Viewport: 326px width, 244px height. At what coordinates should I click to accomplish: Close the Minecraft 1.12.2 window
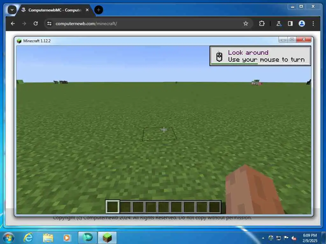click(304, 39)
